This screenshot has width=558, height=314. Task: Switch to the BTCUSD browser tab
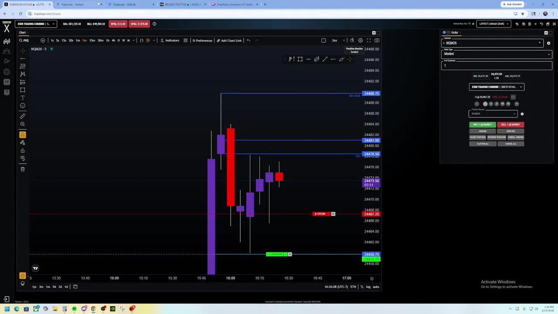pyautogui.click(x=182, y=4)
